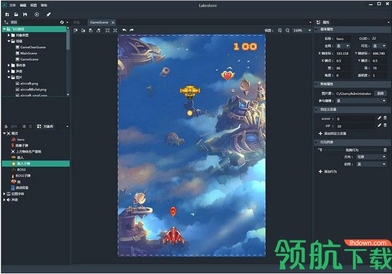Screen dimensions: 392x274
Task: Click the HP value field showing 10
Action: click(356, 126)
